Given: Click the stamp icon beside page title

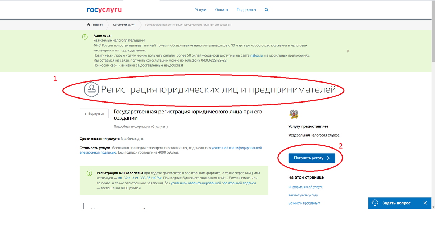Looking at the screenshot, I should tap(91, 89).
